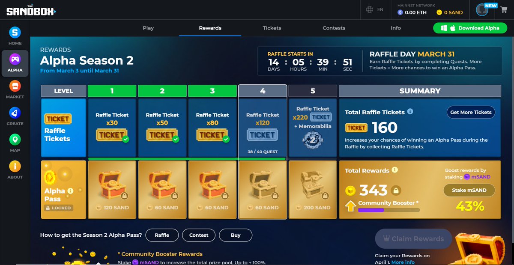Click the Get More Tickets button
Image resolution: width=514 pixels, height=265 pixels.
tap(470, 112)
